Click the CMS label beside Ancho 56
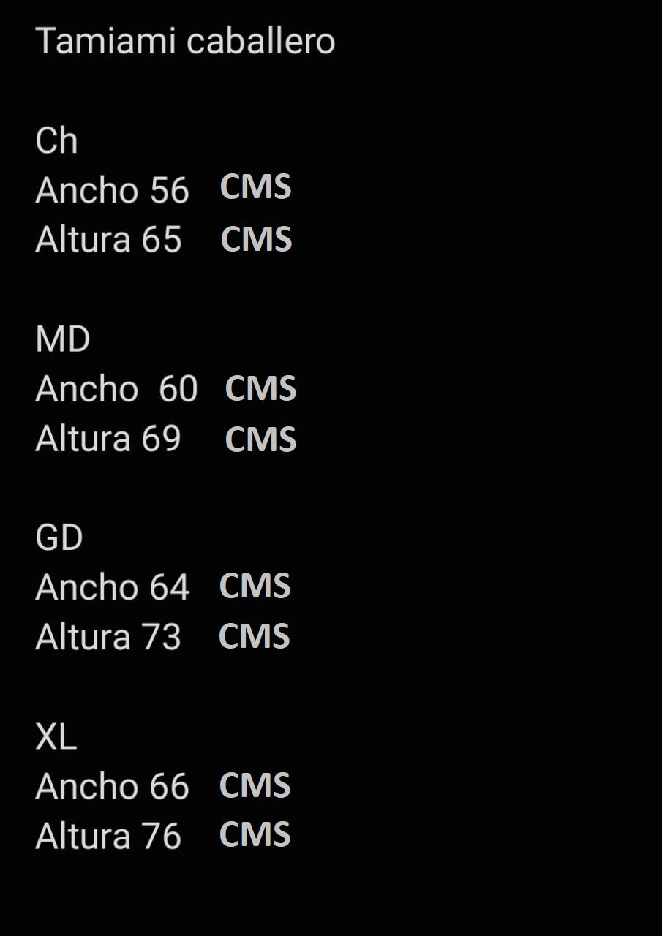This screenshot has width=662, height=936. click(x=256, y=187)
